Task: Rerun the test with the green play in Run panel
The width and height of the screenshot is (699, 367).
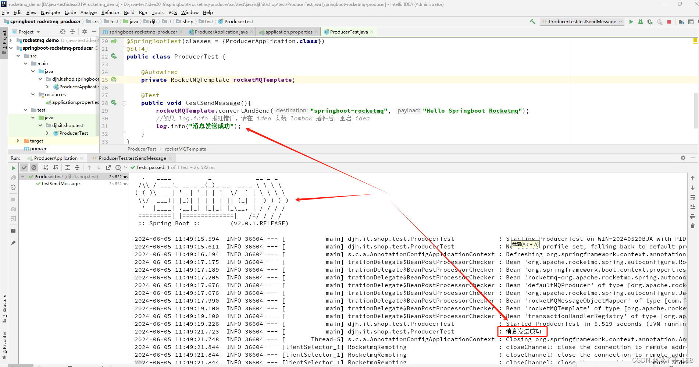Action: (13, 168)
